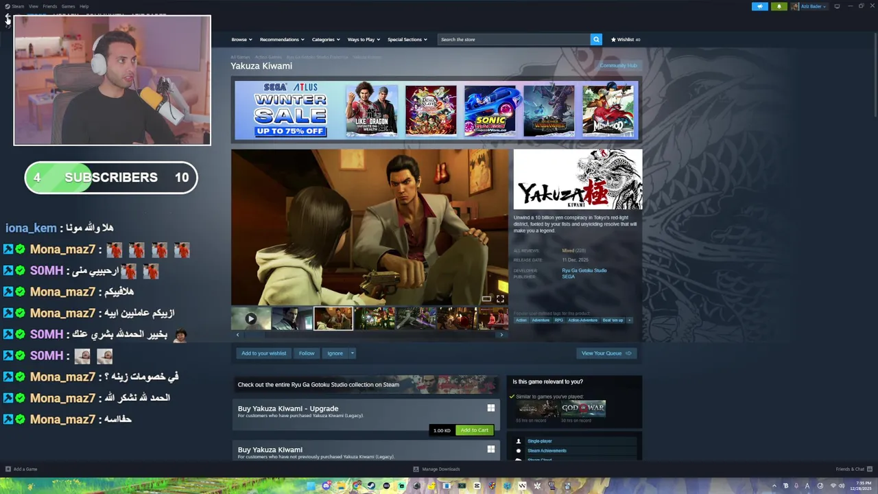Viewport: 878px width, 494px height.
Task: Click the Steam Achievements link
Action: tap(547, 451)
